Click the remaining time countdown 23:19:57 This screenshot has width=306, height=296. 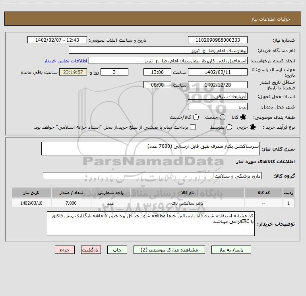(x=73, y=72)
